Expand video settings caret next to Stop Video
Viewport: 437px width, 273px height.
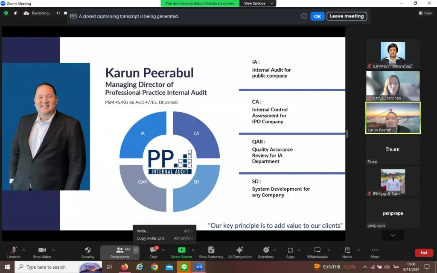pos(53,250)
